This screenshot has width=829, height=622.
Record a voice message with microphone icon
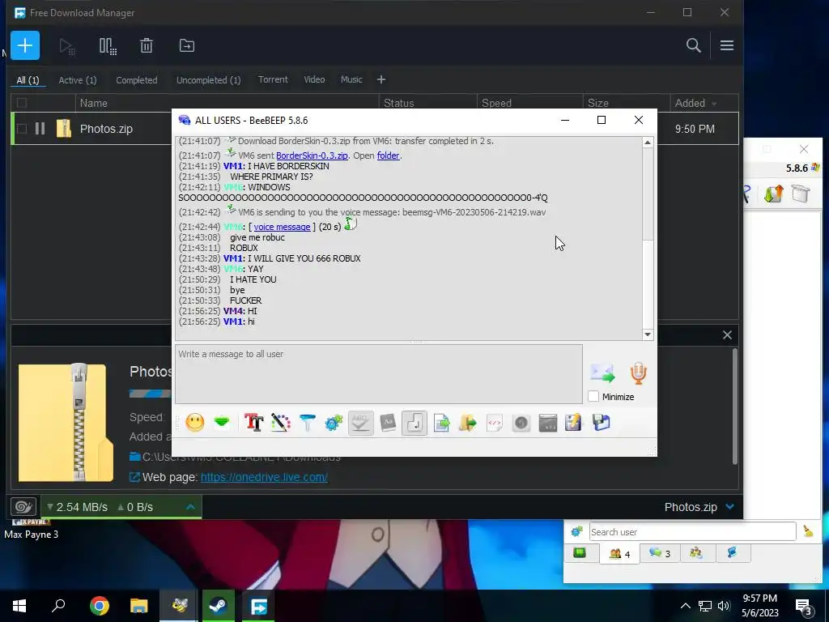click(x=639, y=373)
